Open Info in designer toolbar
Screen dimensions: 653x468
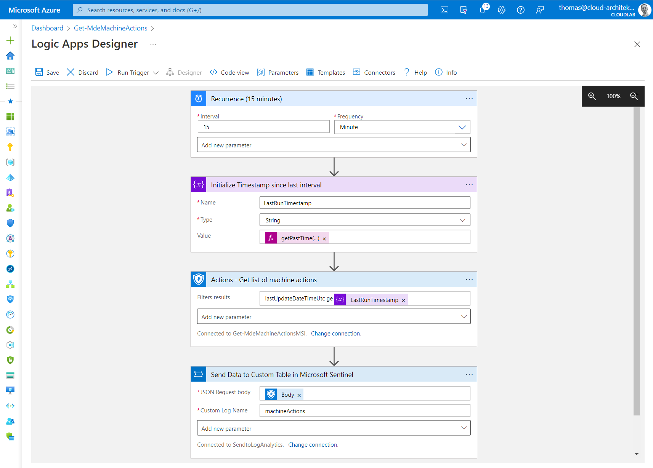click(x=446, y=72)
